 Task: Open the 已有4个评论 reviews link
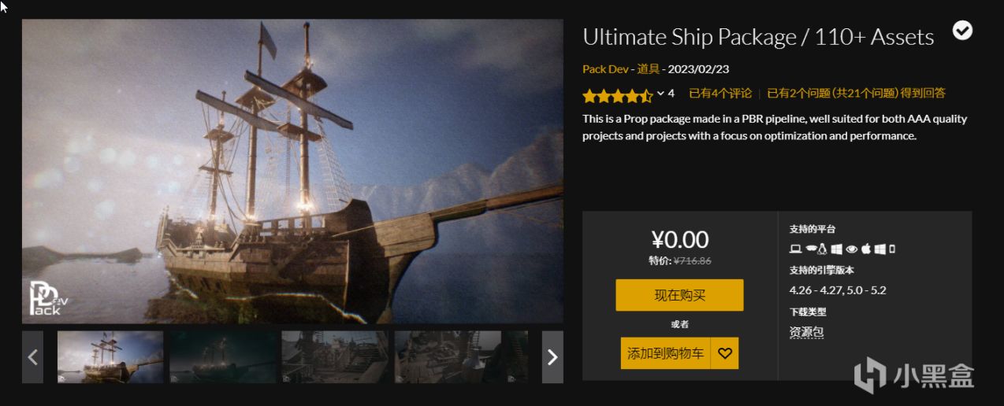[x=720, y=93]
